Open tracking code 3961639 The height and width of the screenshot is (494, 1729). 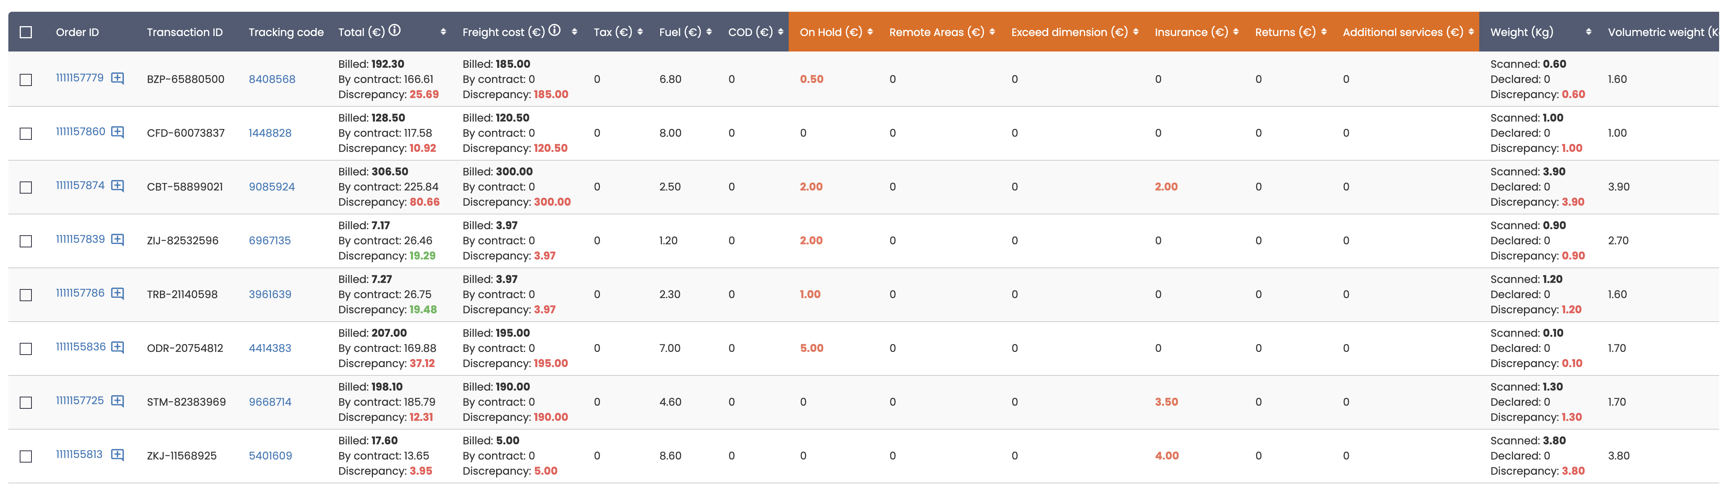pyautogui.click(x=270, y=294)
